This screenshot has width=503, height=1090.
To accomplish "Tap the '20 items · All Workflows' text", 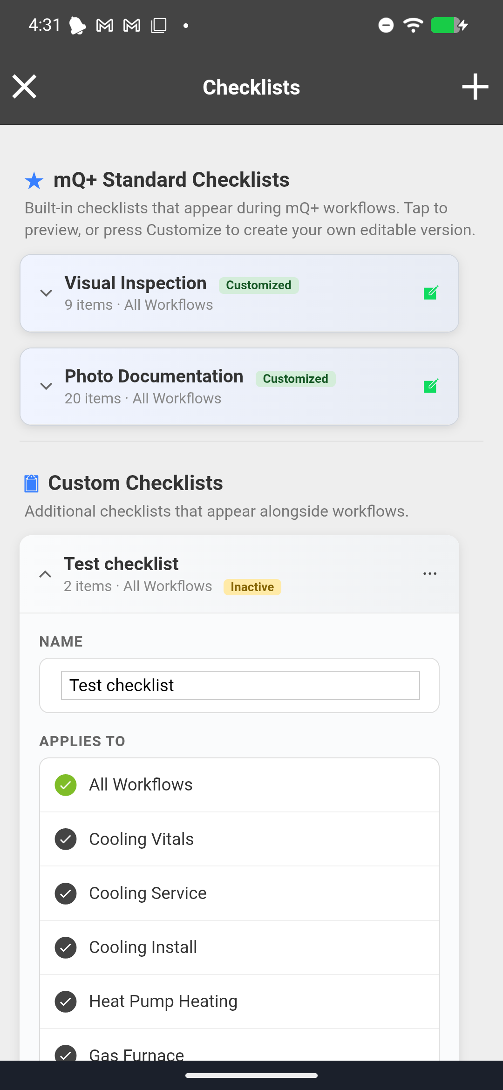I will [x=143, y=398].
